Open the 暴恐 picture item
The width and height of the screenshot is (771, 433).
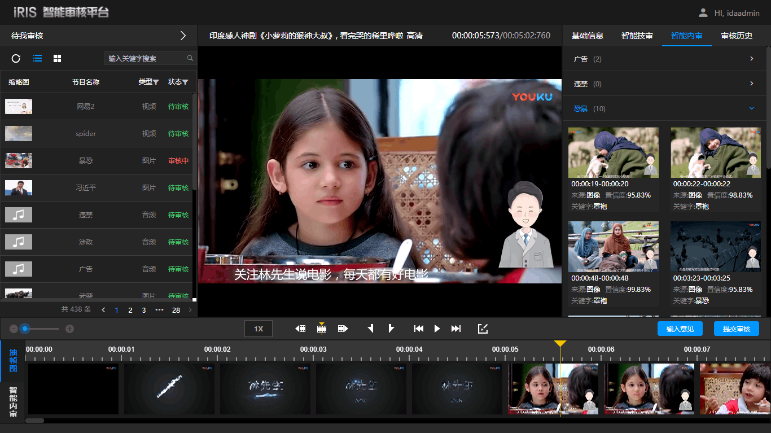coord(97,160)
